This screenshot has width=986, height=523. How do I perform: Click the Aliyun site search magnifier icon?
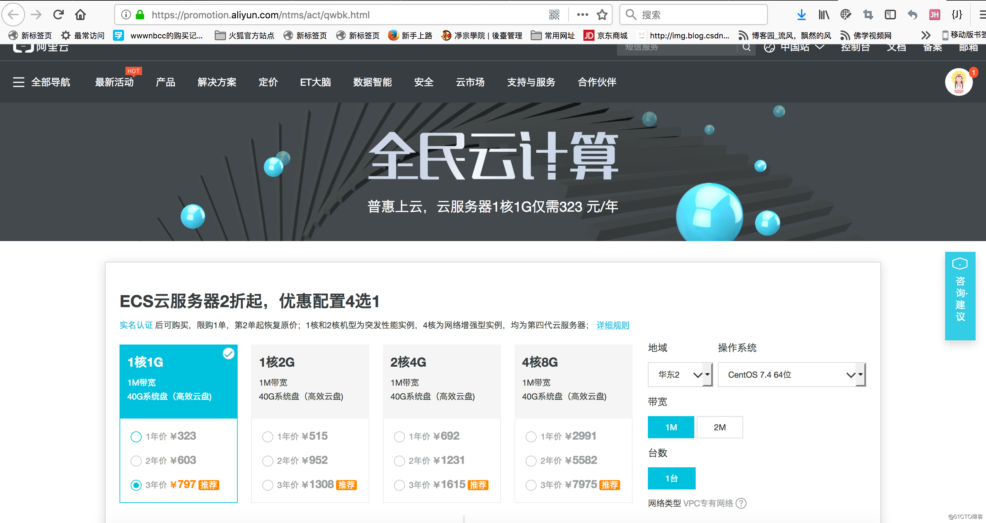pyautogui.click(x=746, y=47)
